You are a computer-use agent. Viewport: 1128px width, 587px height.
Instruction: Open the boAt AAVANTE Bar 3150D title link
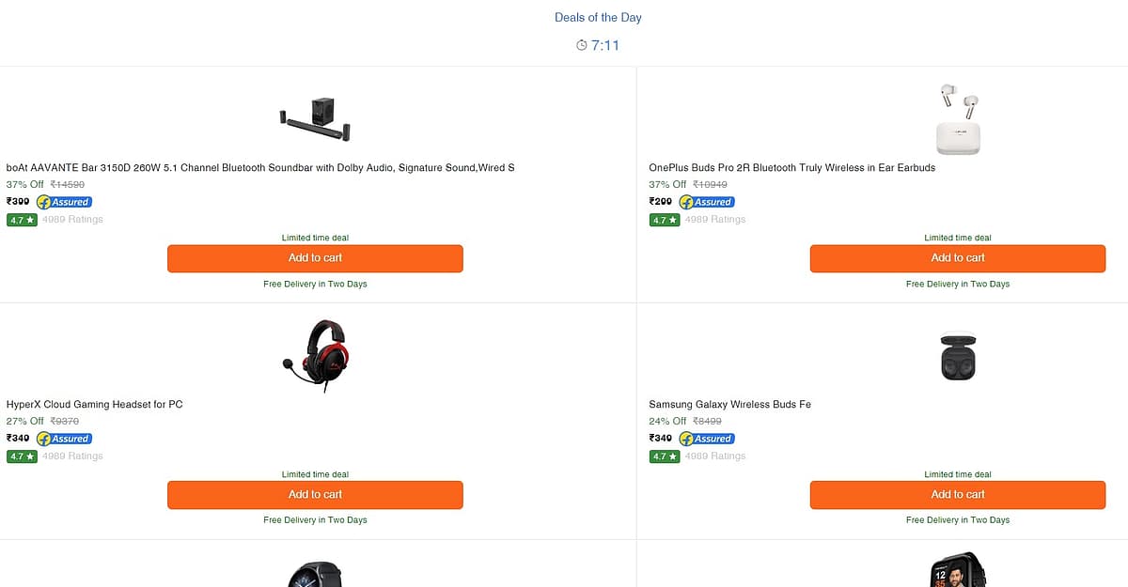tap(260, 168)
